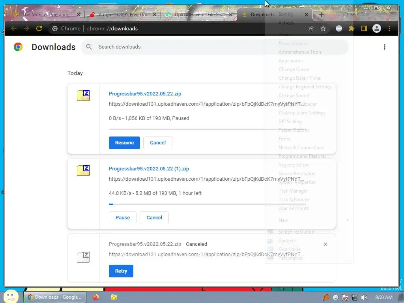Open a new tab with plus button

(x=321, y=15)
